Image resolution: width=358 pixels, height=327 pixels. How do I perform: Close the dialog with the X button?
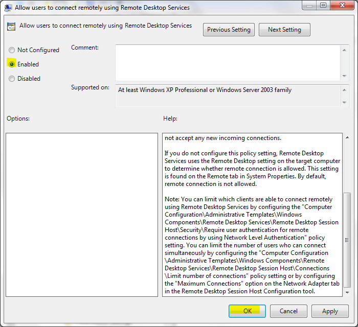342,6
